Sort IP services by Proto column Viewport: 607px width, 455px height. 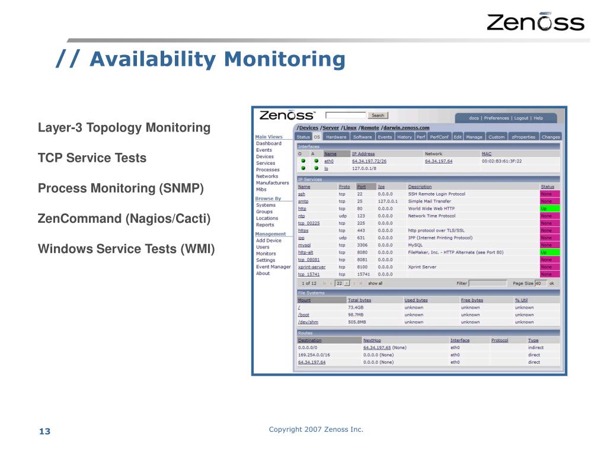point(344,187)
